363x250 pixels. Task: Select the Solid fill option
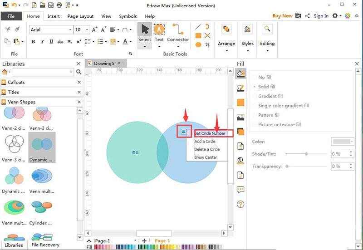[255, 87]
